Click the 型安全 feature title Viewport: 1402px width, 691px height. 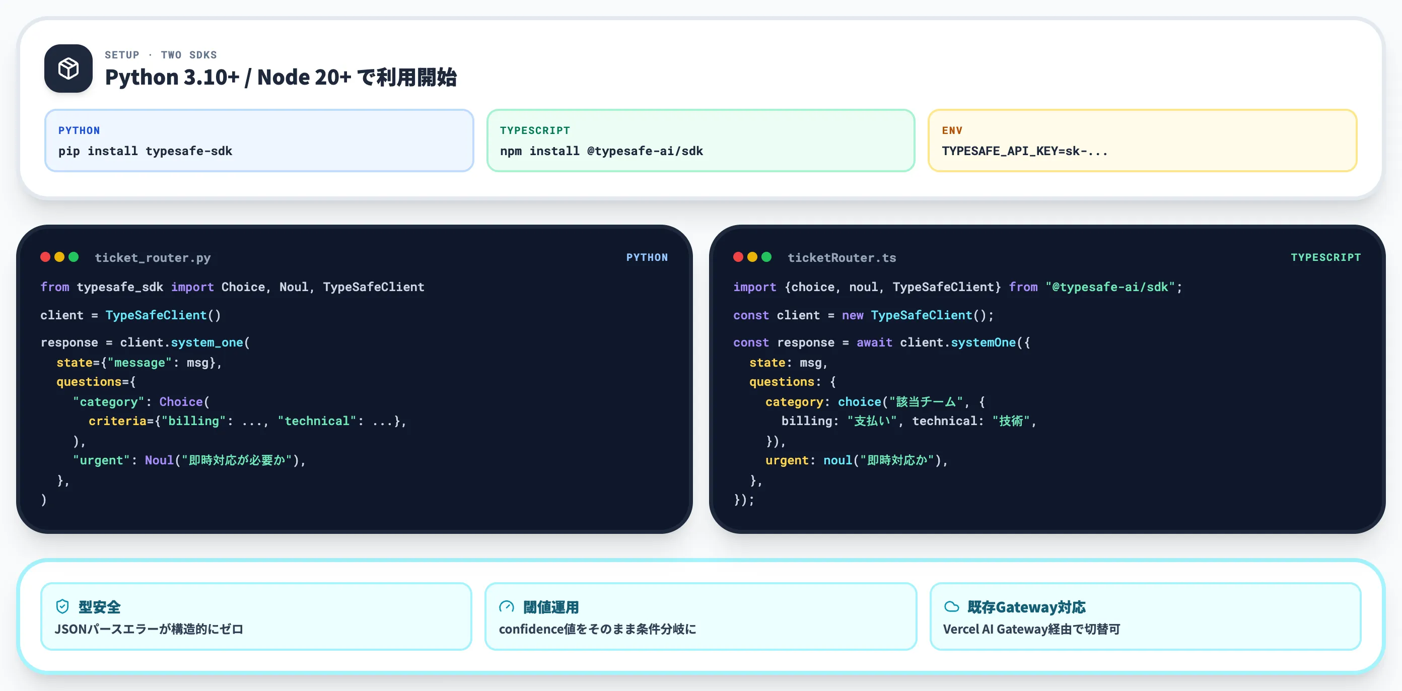99,606
